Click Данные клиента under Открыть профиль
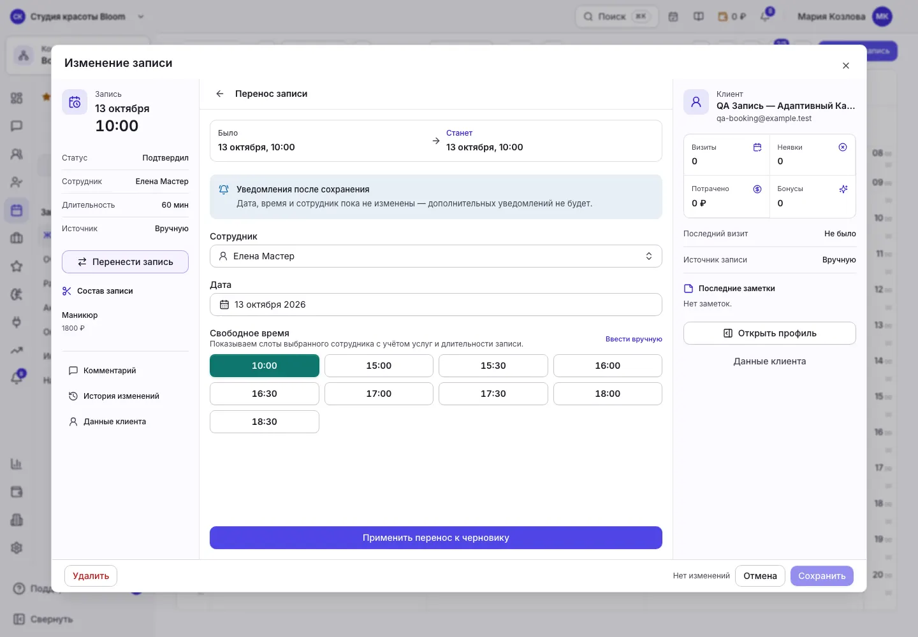This screenshot has height=637, width=918. point(769,361)
